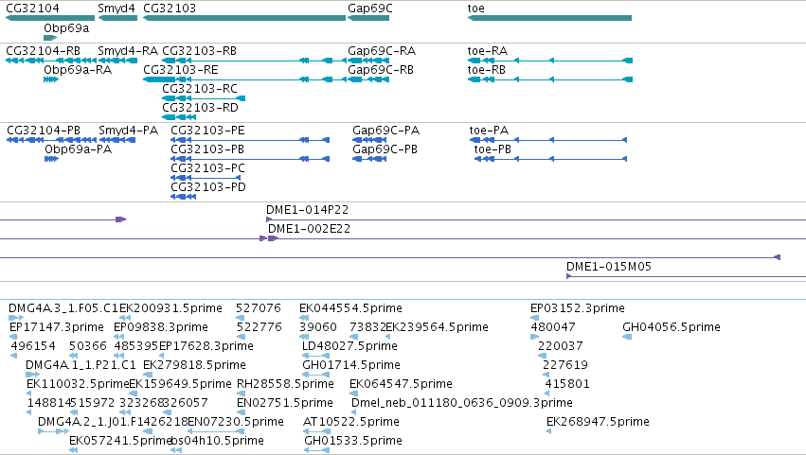
Task: Select EST EP09838.3prime label
Action: point(161,327)
